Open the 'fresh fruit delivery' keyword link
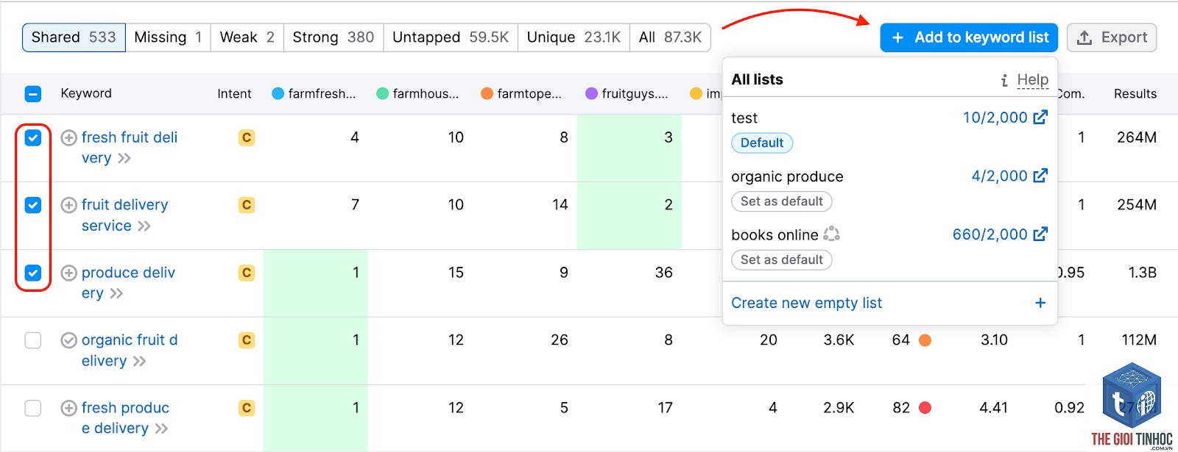The width and height of the screenshot is (1178, 452). [130, 148]
